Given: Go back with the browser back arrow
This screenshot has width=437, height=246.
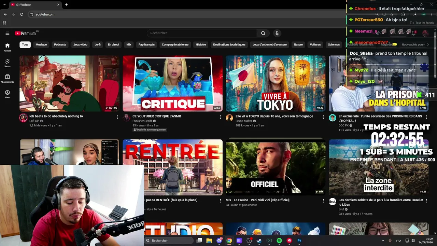Looking at the screenshot, I should coord(5,14).
